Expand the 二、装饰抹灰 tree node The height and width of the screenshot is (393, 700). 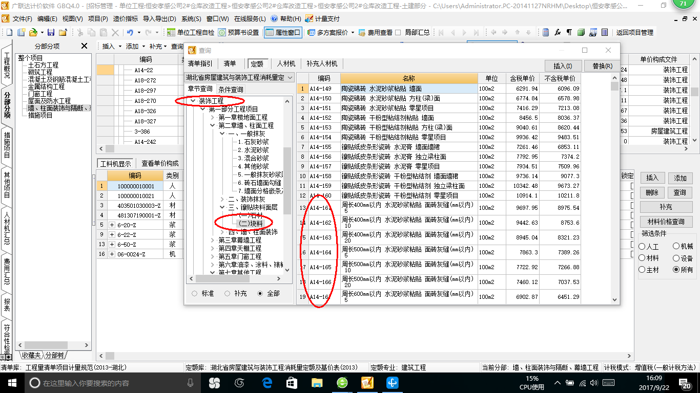coord(222,199)
